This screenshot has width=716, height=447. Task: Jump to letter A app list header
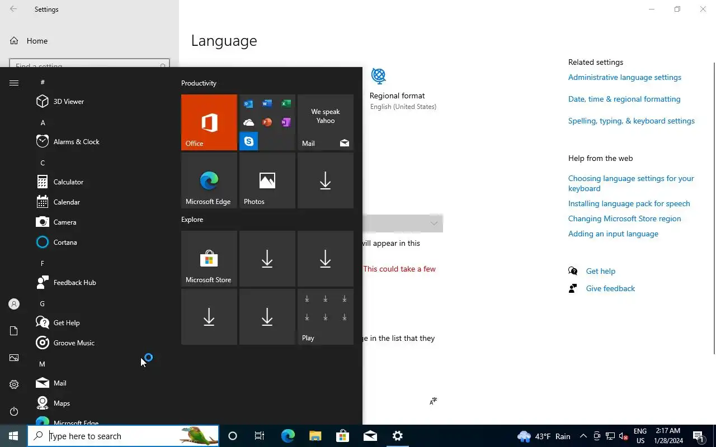coord(43,122)
